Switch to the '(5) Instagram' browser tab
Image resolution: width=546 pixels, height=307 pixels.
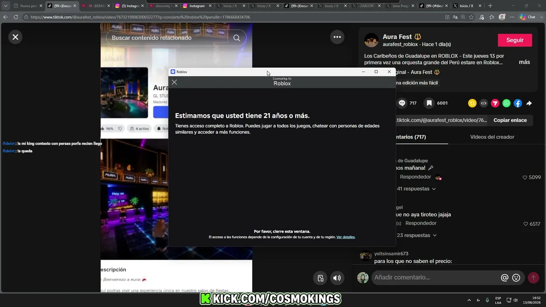point(130,6)
